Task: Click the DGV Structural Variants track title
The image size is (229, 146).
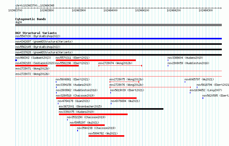Action: (x=36, y=33)
